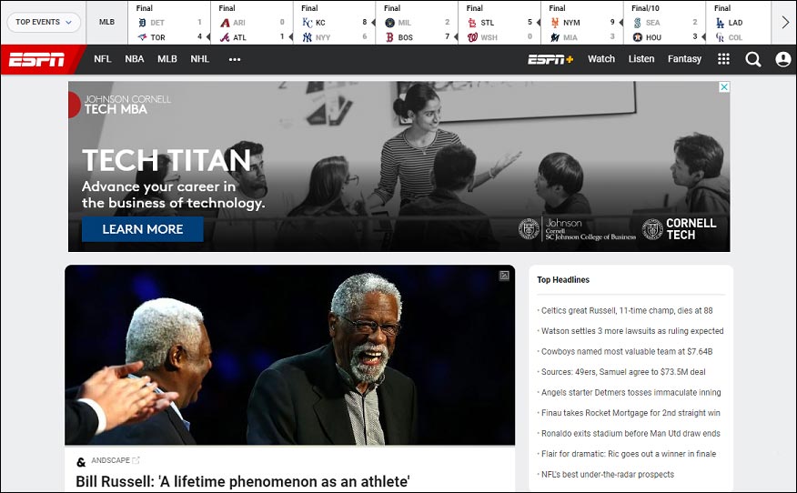Click the ANDSCAPE label link
The height and width of the screenshot is (493, 797).
[110, 460]
